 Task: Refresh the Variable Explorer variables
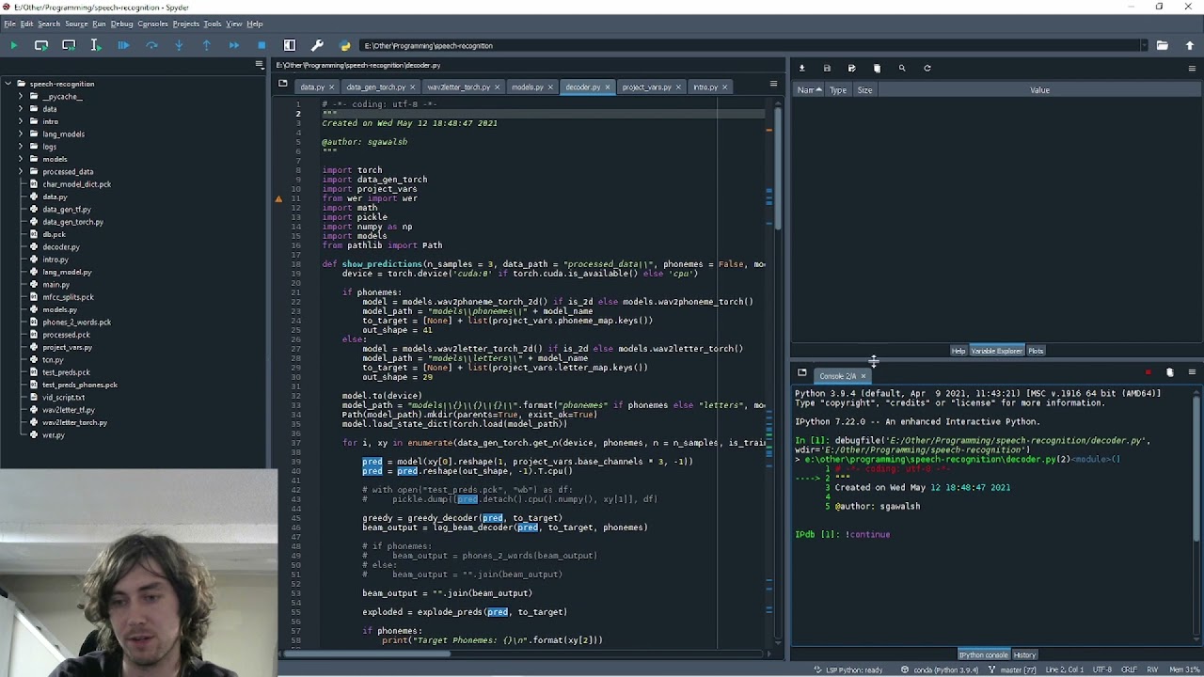(927, 68)
